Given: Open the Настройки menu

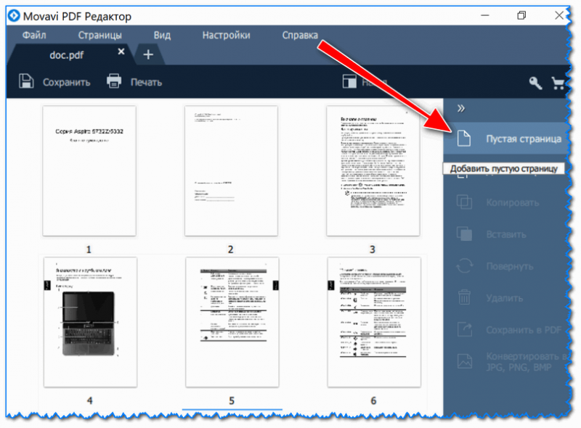Looking at the screenshot, I should (226, 35).
